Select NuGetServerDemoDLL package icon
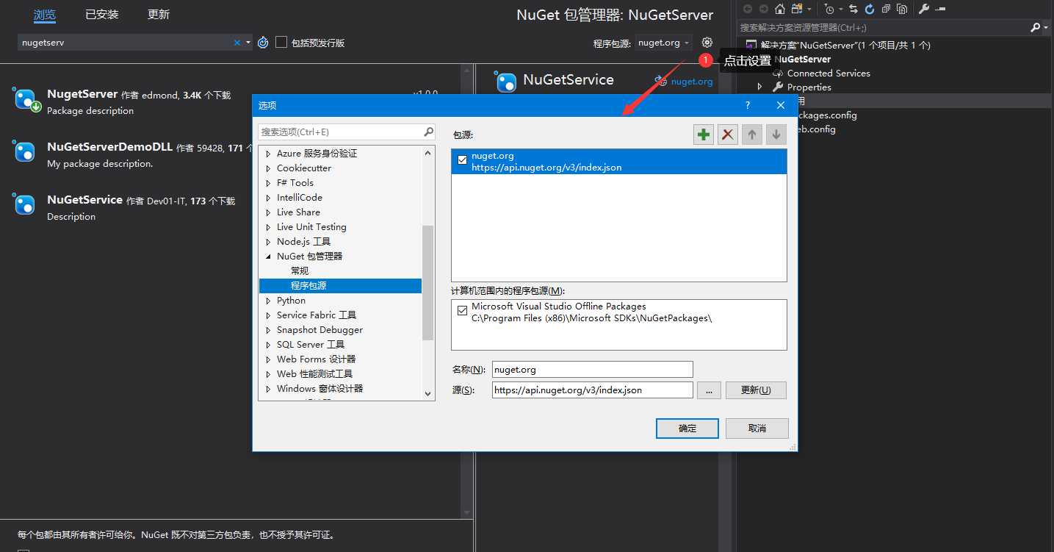 tap(25, 151)
